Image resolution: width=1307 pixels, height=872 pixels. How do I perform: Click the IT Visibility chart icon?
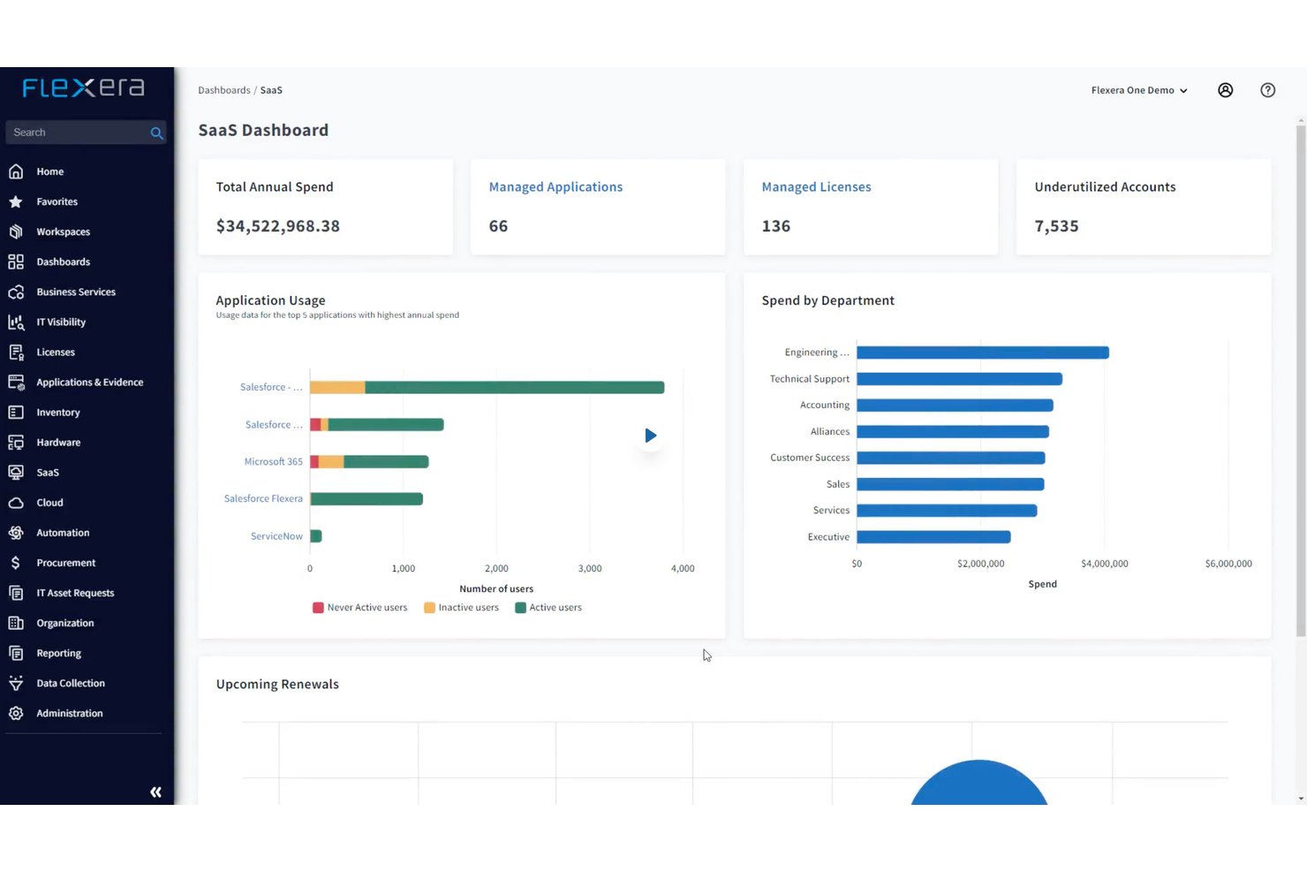pos(16,322)
